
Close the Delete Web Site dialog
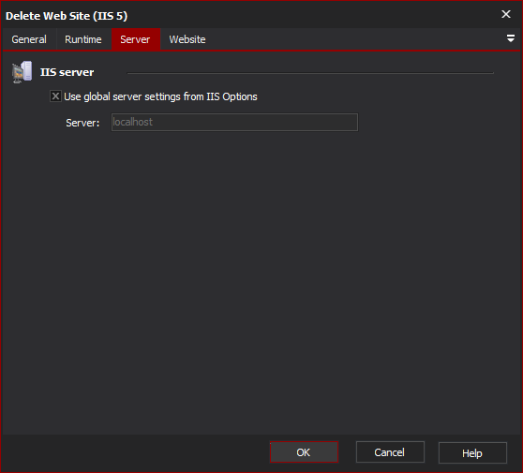pyautogui.click(x=506, y=14)
